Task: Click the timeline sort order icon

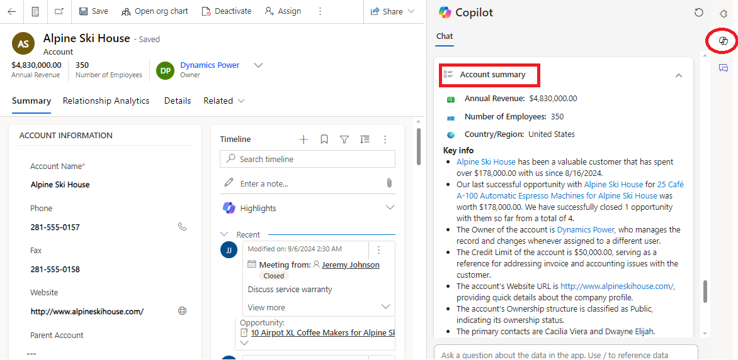Action: pos(365,139)
